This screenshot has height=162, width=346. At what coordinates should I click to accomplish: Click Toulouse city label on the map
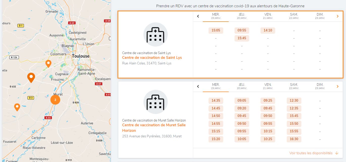tap(81, 56)
